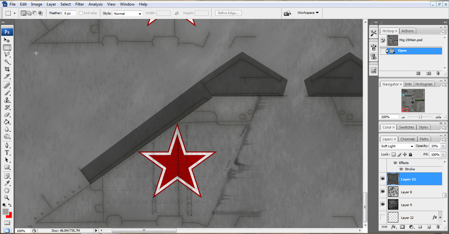This screenshot has width=449, height=234.
Task: Hide Layer 9 visibility eye
Action: (383, 204)
